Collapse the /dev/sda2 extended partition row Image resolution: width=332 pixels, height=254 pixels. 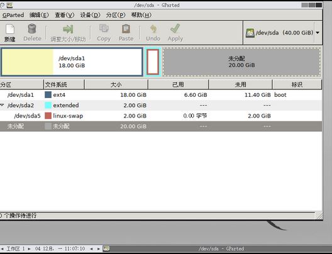point(2,105)
